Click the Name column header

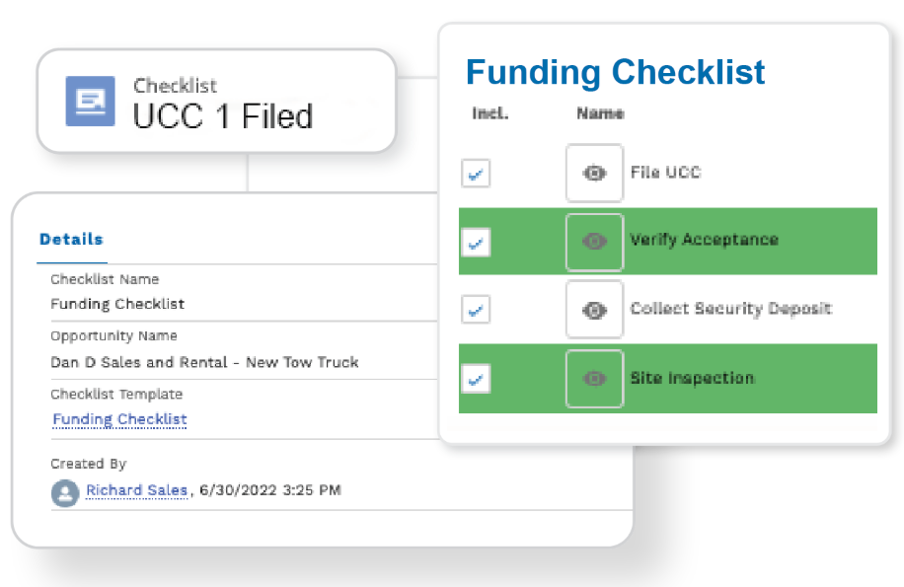[600, 113]
